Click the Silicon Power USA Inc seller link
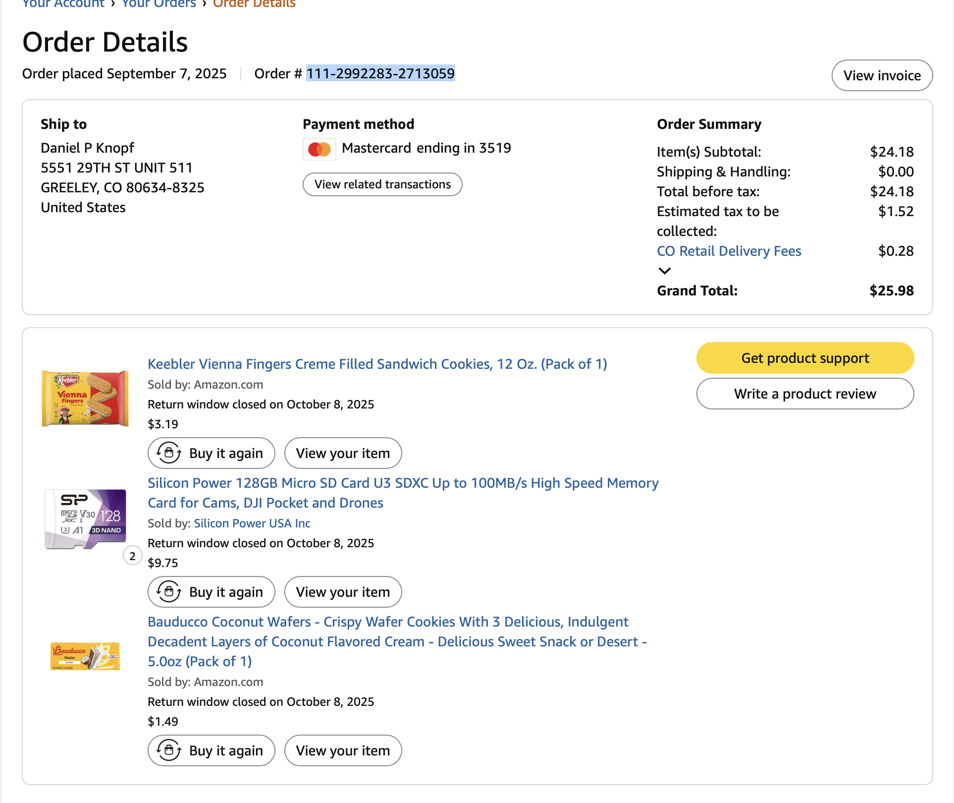Screen dimensions: 954x803 tap(252, 523)
